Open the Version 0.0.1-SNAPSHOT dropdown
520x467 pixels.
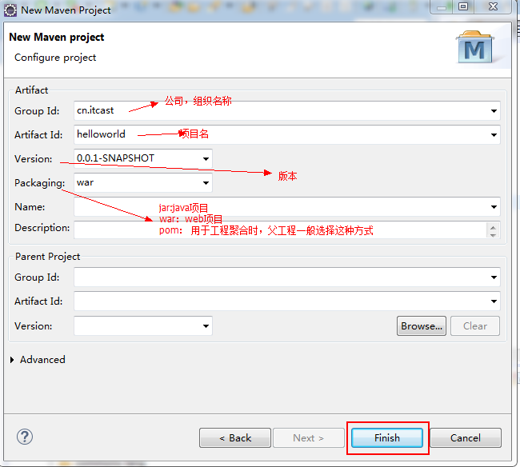(x=206, y=159)
